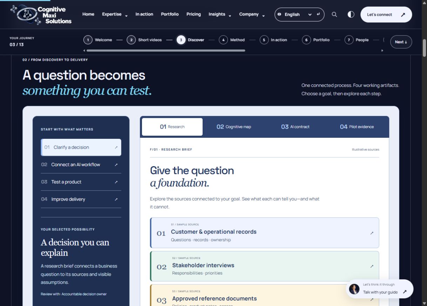Open In action nav item
The width and height of the screenshot is (427, 306).
tap(144, 14)
